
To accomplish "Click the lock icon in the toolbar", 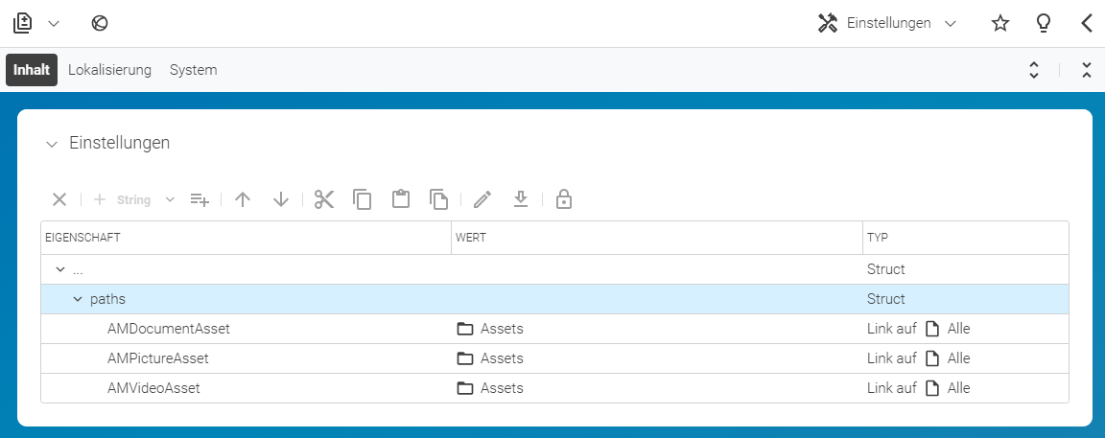I will pos(563,200).
